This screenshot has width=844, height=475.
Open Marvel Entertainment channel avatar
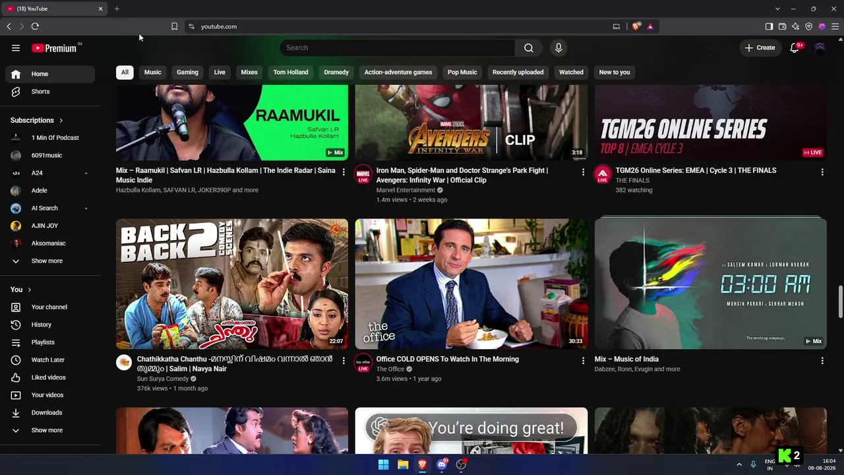pyautogui.click(x=363, y=174)
